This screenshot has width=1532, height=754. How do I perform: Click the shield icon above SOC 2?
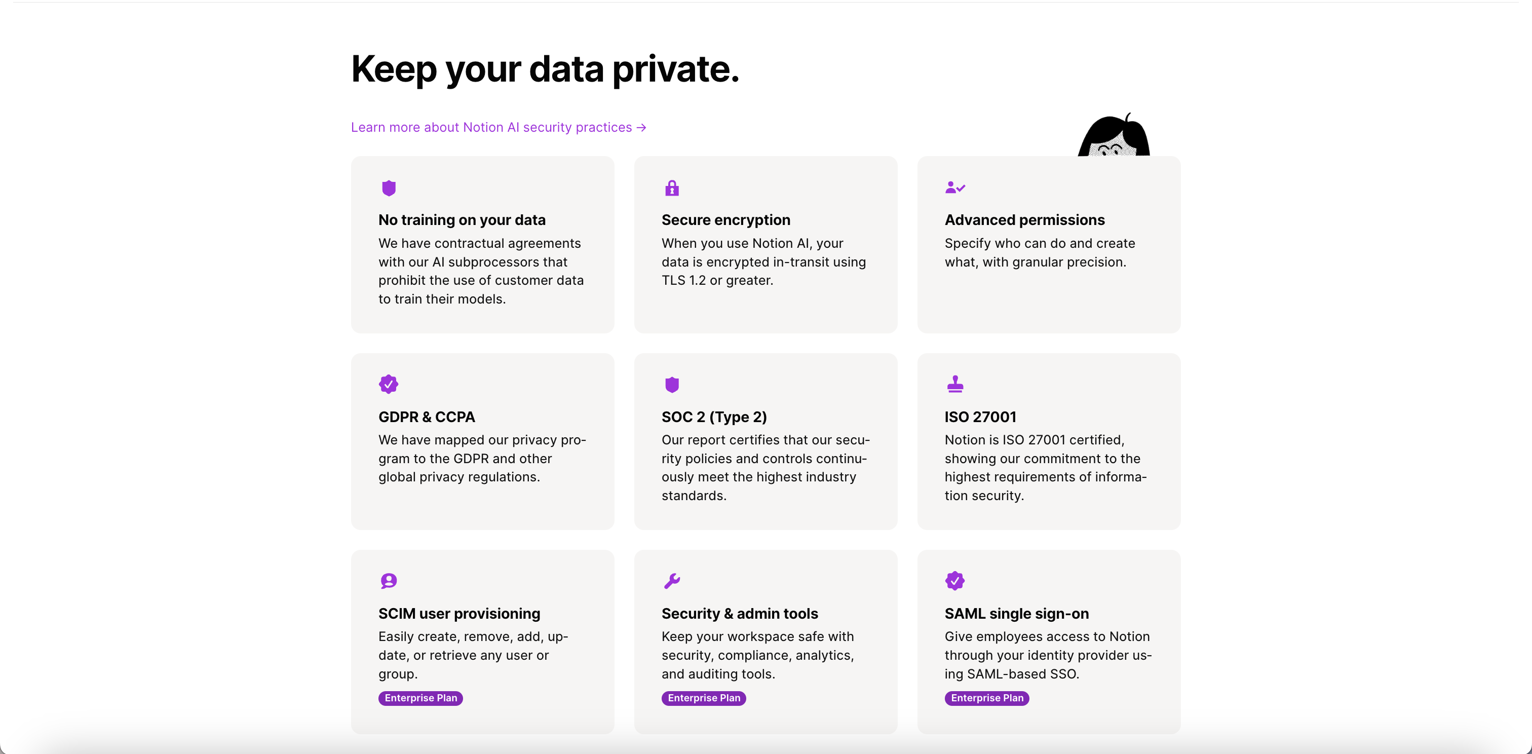[671, 385]
